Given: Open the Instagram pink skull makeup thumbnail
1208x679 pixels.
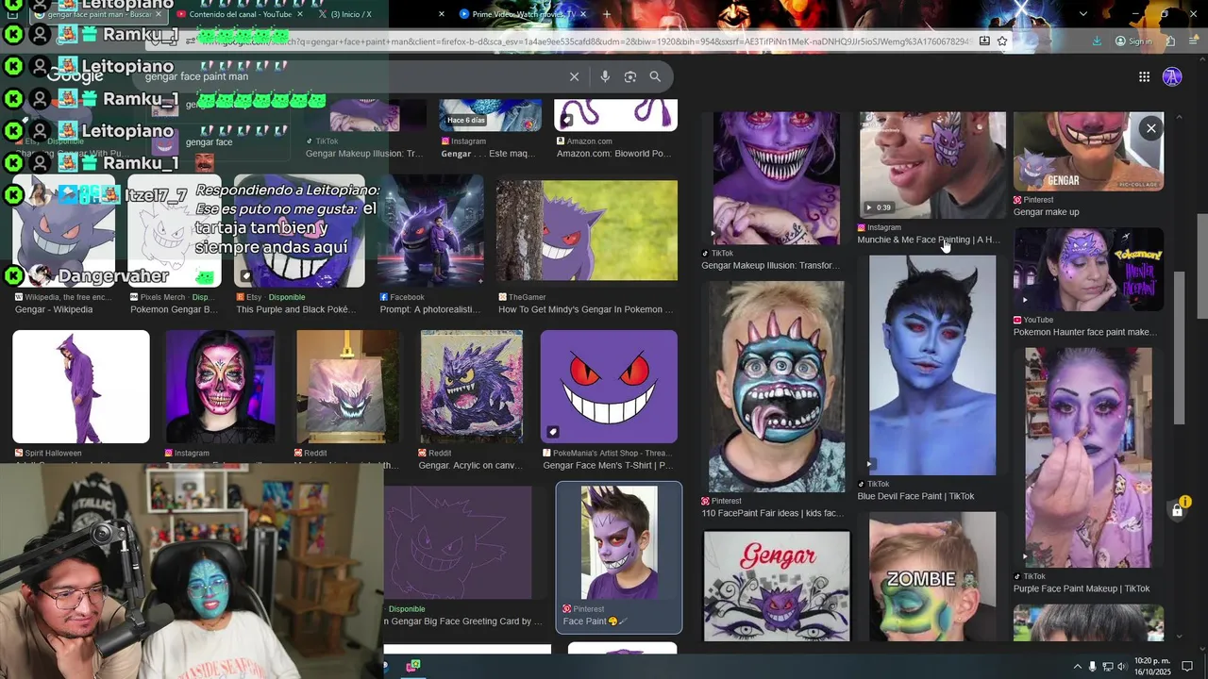Looking at the screenshot, I should point(220,387).
